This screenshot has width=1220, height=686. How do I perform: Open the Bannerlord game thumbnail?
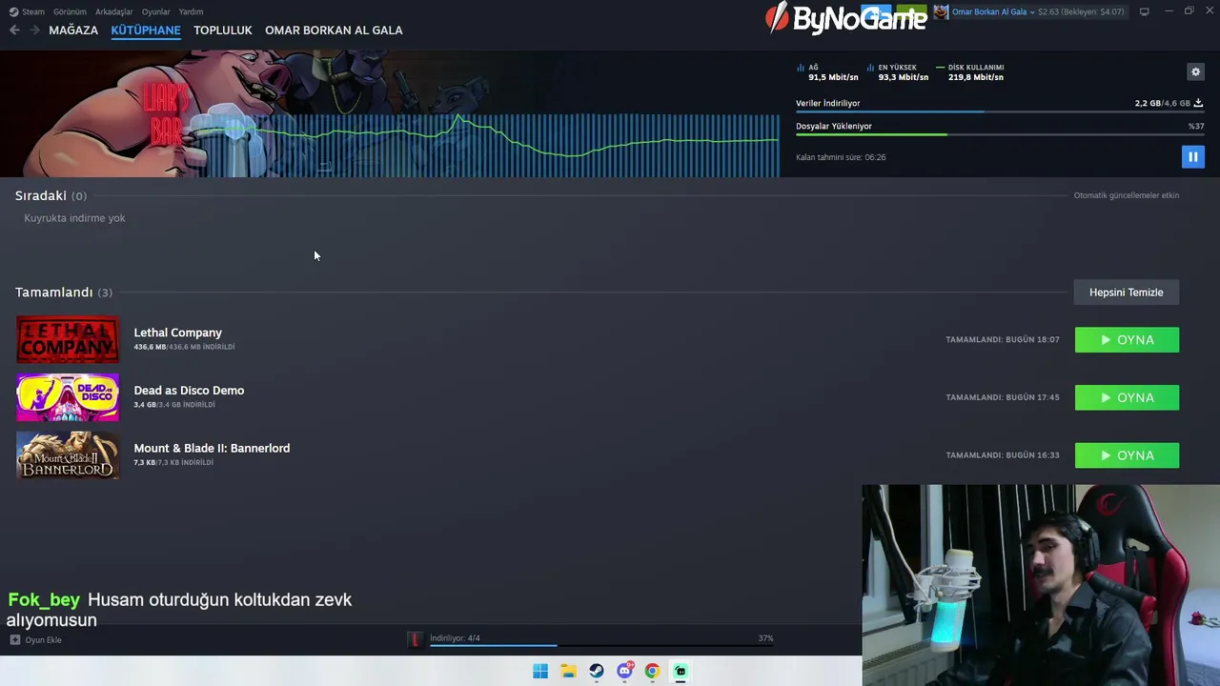click(68, 454)
